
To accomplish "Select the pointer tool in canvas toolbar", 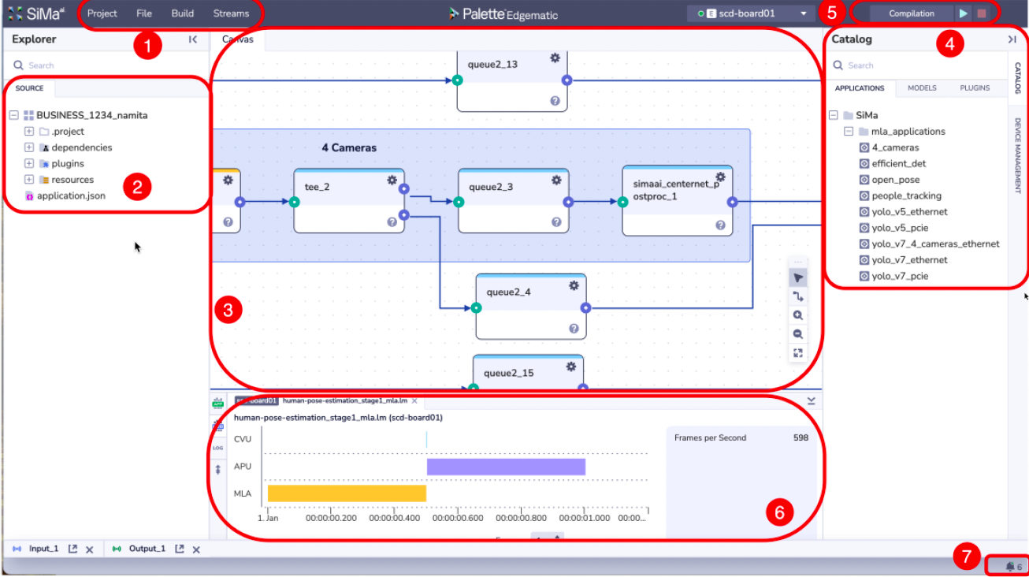I will [x=798, y=277].
